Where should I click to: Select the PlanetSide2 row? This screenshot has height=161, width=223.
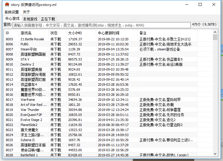(x=108, y=125)
